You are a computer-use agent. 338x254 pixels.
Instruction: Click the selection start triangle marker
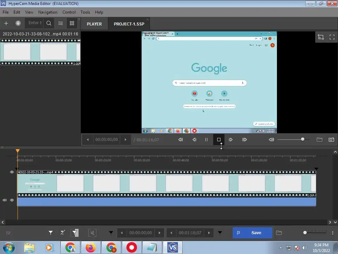111,233
